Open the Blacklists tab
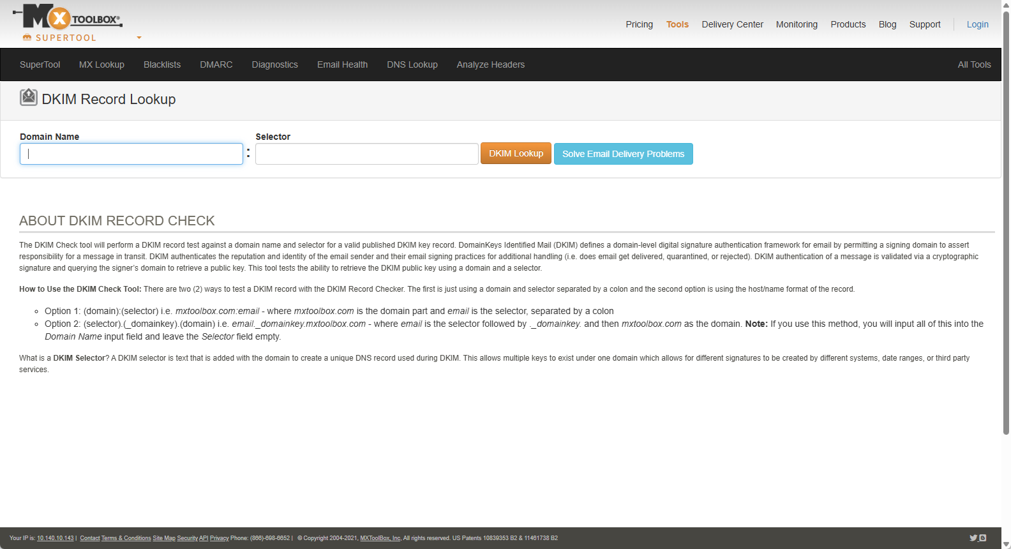This screenshot has height=549, width=1011. (x=162, y=64)
